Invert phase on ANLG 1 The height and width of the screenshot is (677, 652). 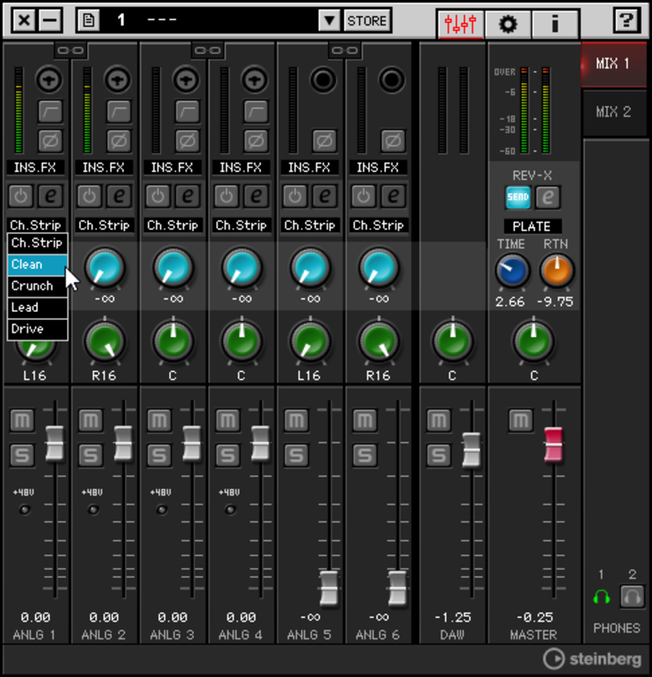pos(50,141)
